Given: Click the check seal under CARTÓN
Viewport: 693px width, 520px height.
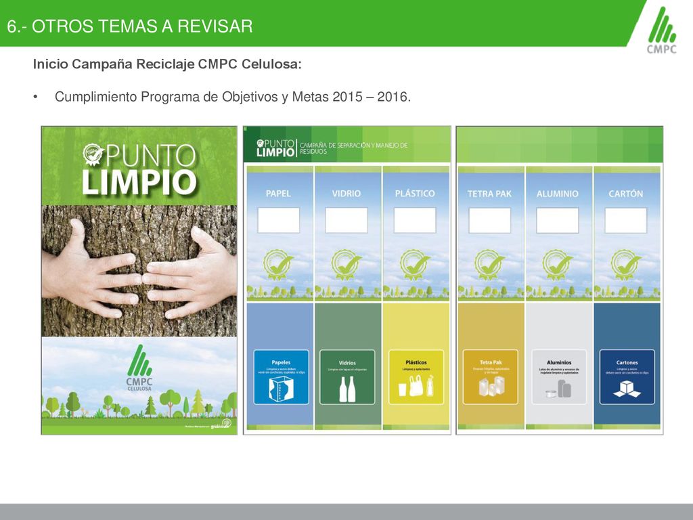Looking at the screenshot, I should pyautogui.click(x=626, y=265).
